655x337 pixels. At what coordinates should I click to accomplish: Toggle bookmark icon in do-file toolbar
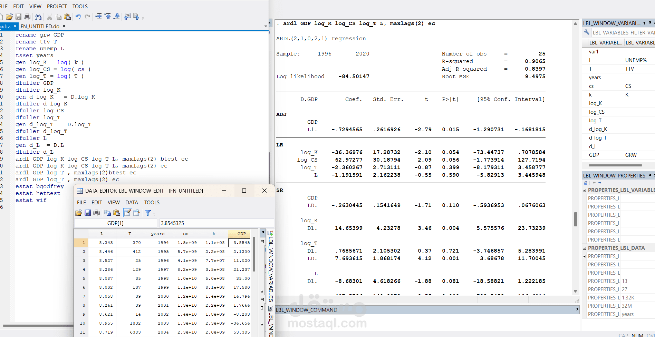[x=99, y=16]
